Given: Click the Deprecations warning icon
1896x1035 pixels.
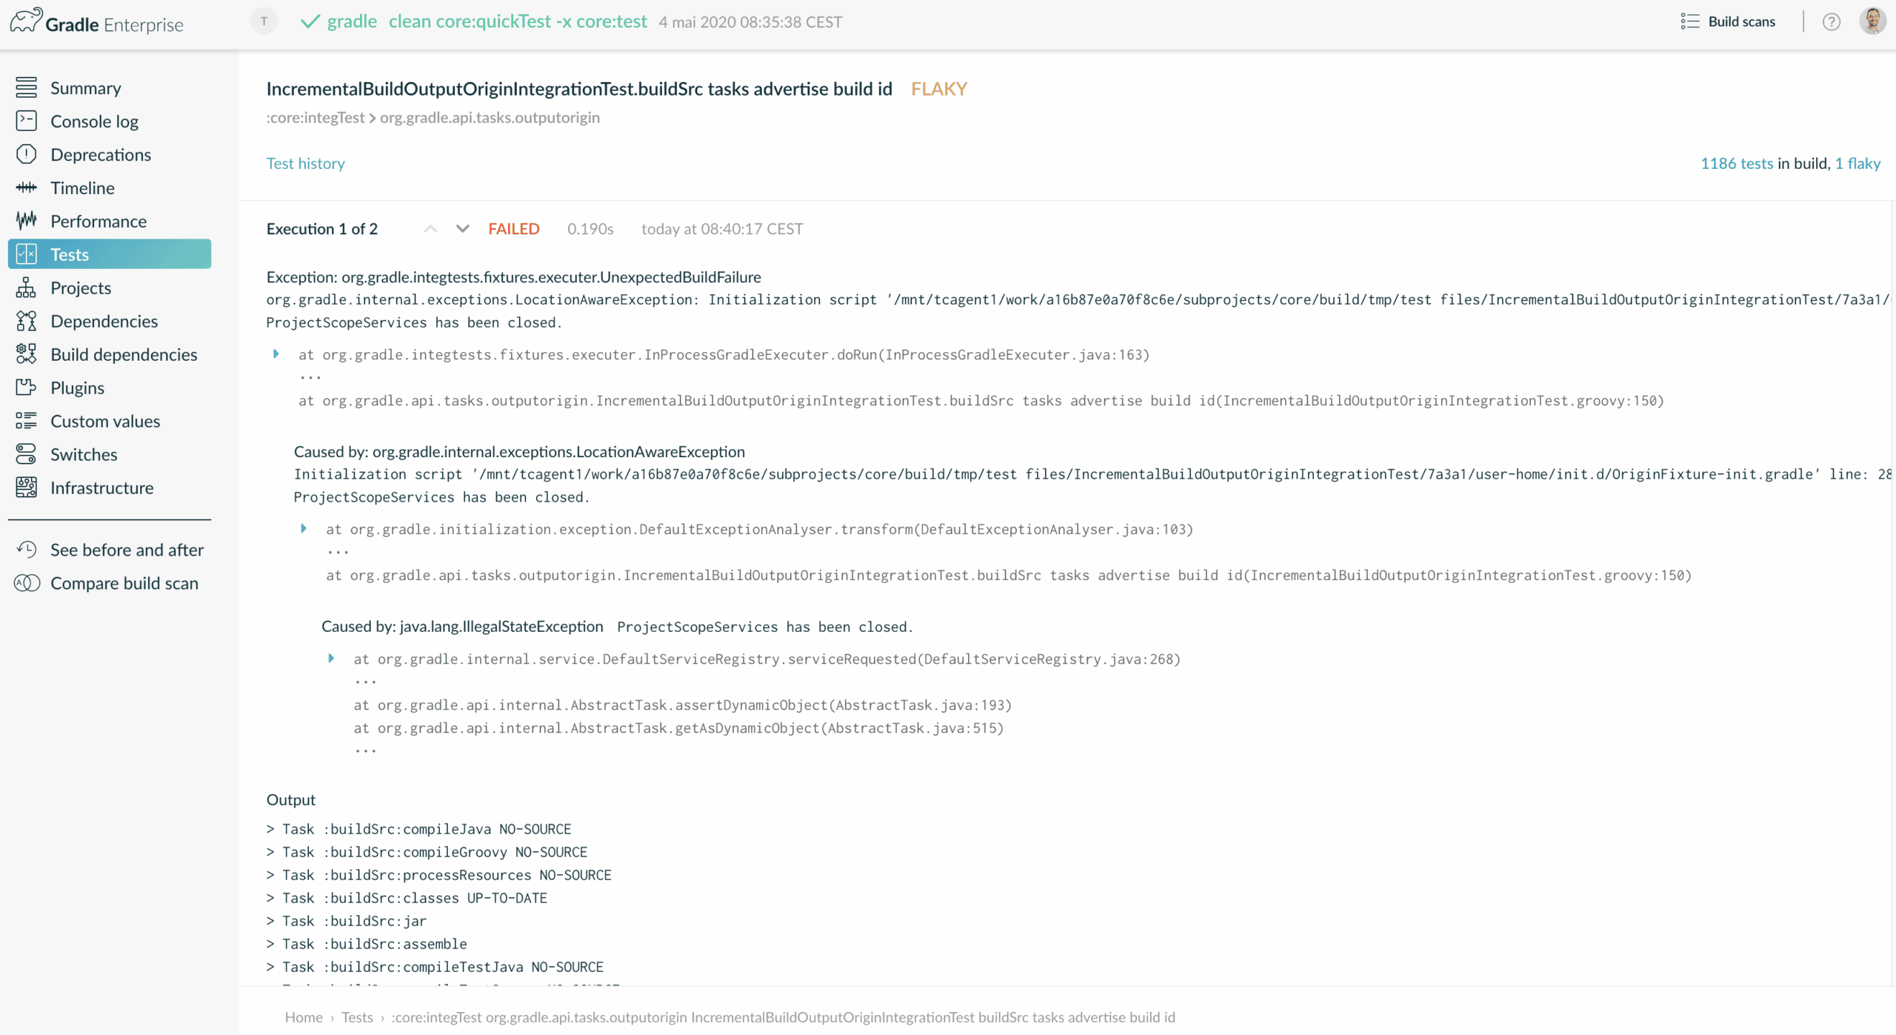Looking at the screenshot, I should (x=26, y=154).
